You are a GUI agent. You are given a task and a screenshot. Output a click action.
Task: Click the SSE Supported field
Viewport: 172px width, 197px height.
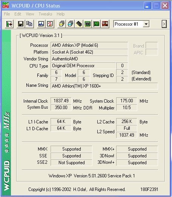tap(71, 156)
